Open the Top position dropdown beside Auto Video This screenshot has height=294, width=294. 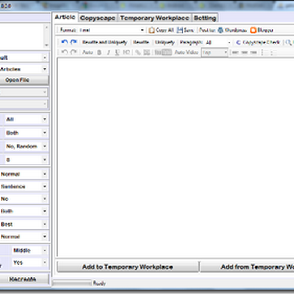point(215,53)
